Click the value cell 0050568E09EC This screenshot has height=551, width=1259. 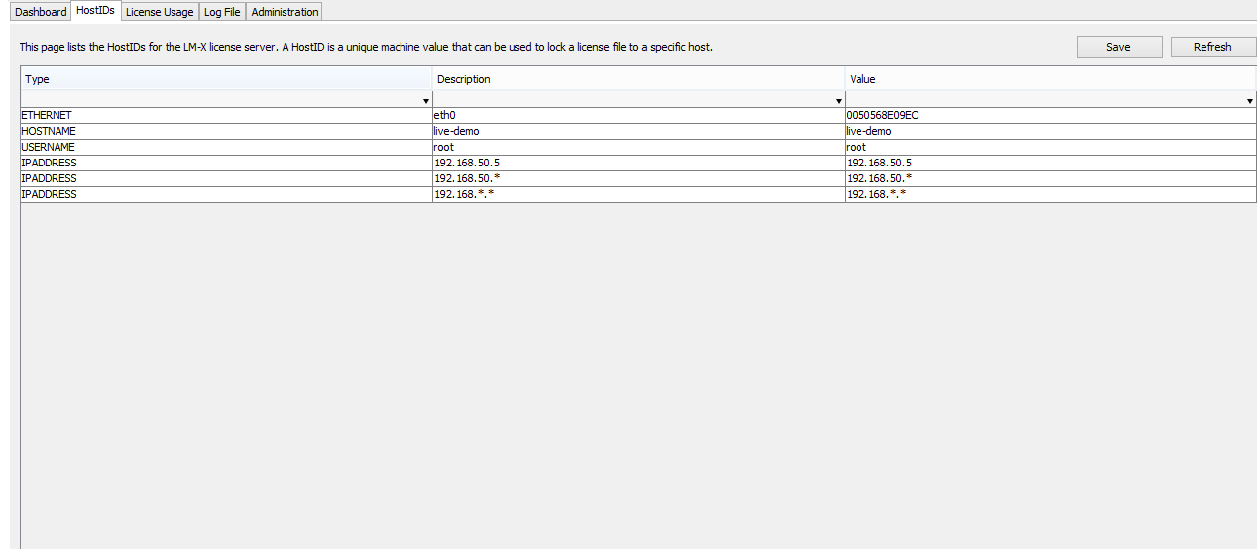tap(1051, 115)
